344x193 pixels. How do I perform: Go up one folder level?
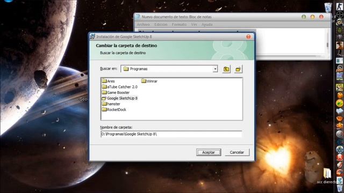226,69
